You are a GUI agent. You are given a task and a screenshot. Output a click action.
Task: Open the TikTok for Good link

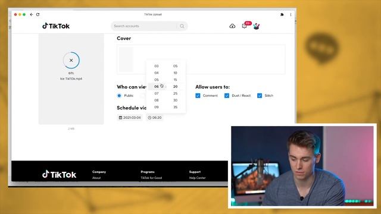pos(151,178)
